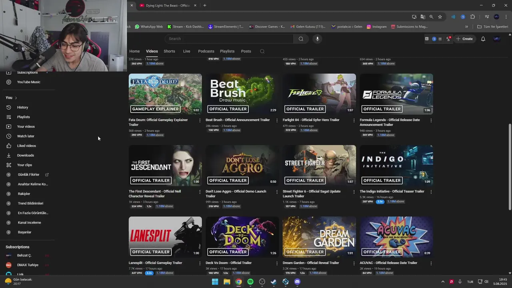
Task: Open more options for Street Fighter 6 video
Action: [354, 192]
